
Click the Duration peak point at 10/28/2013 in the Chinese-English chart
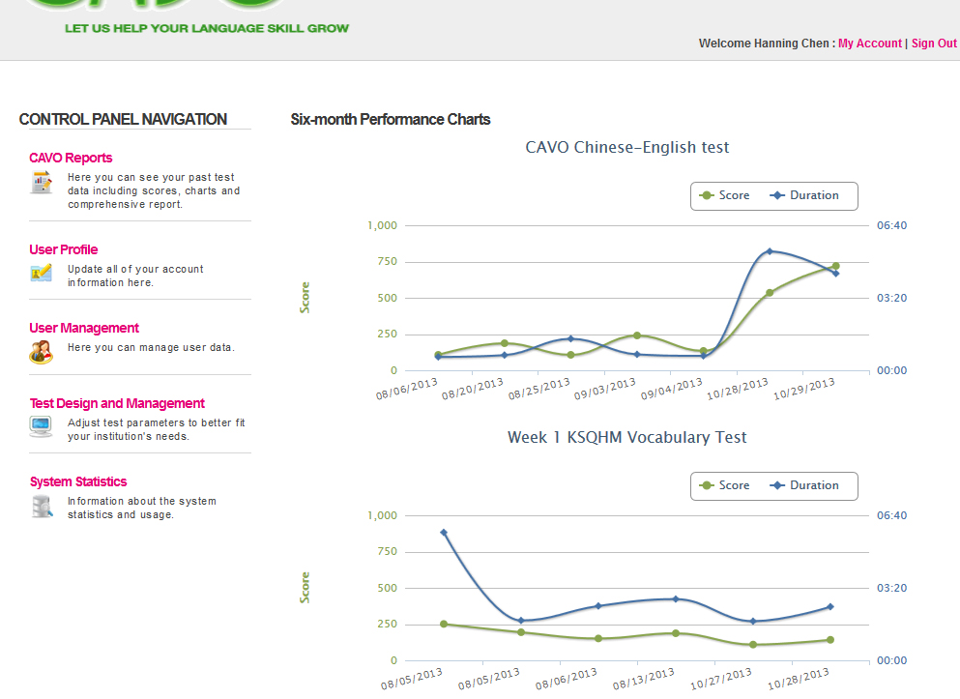pos(770,251)
